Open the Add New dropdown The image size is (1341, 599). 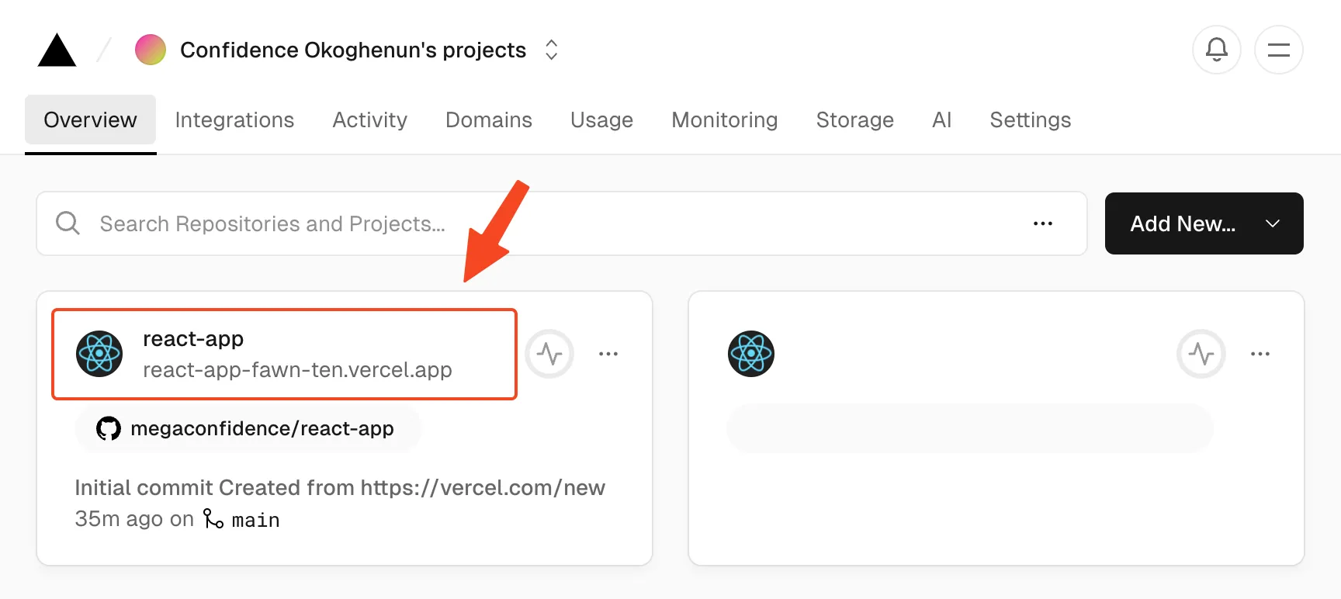click(x=1204, y=223)
